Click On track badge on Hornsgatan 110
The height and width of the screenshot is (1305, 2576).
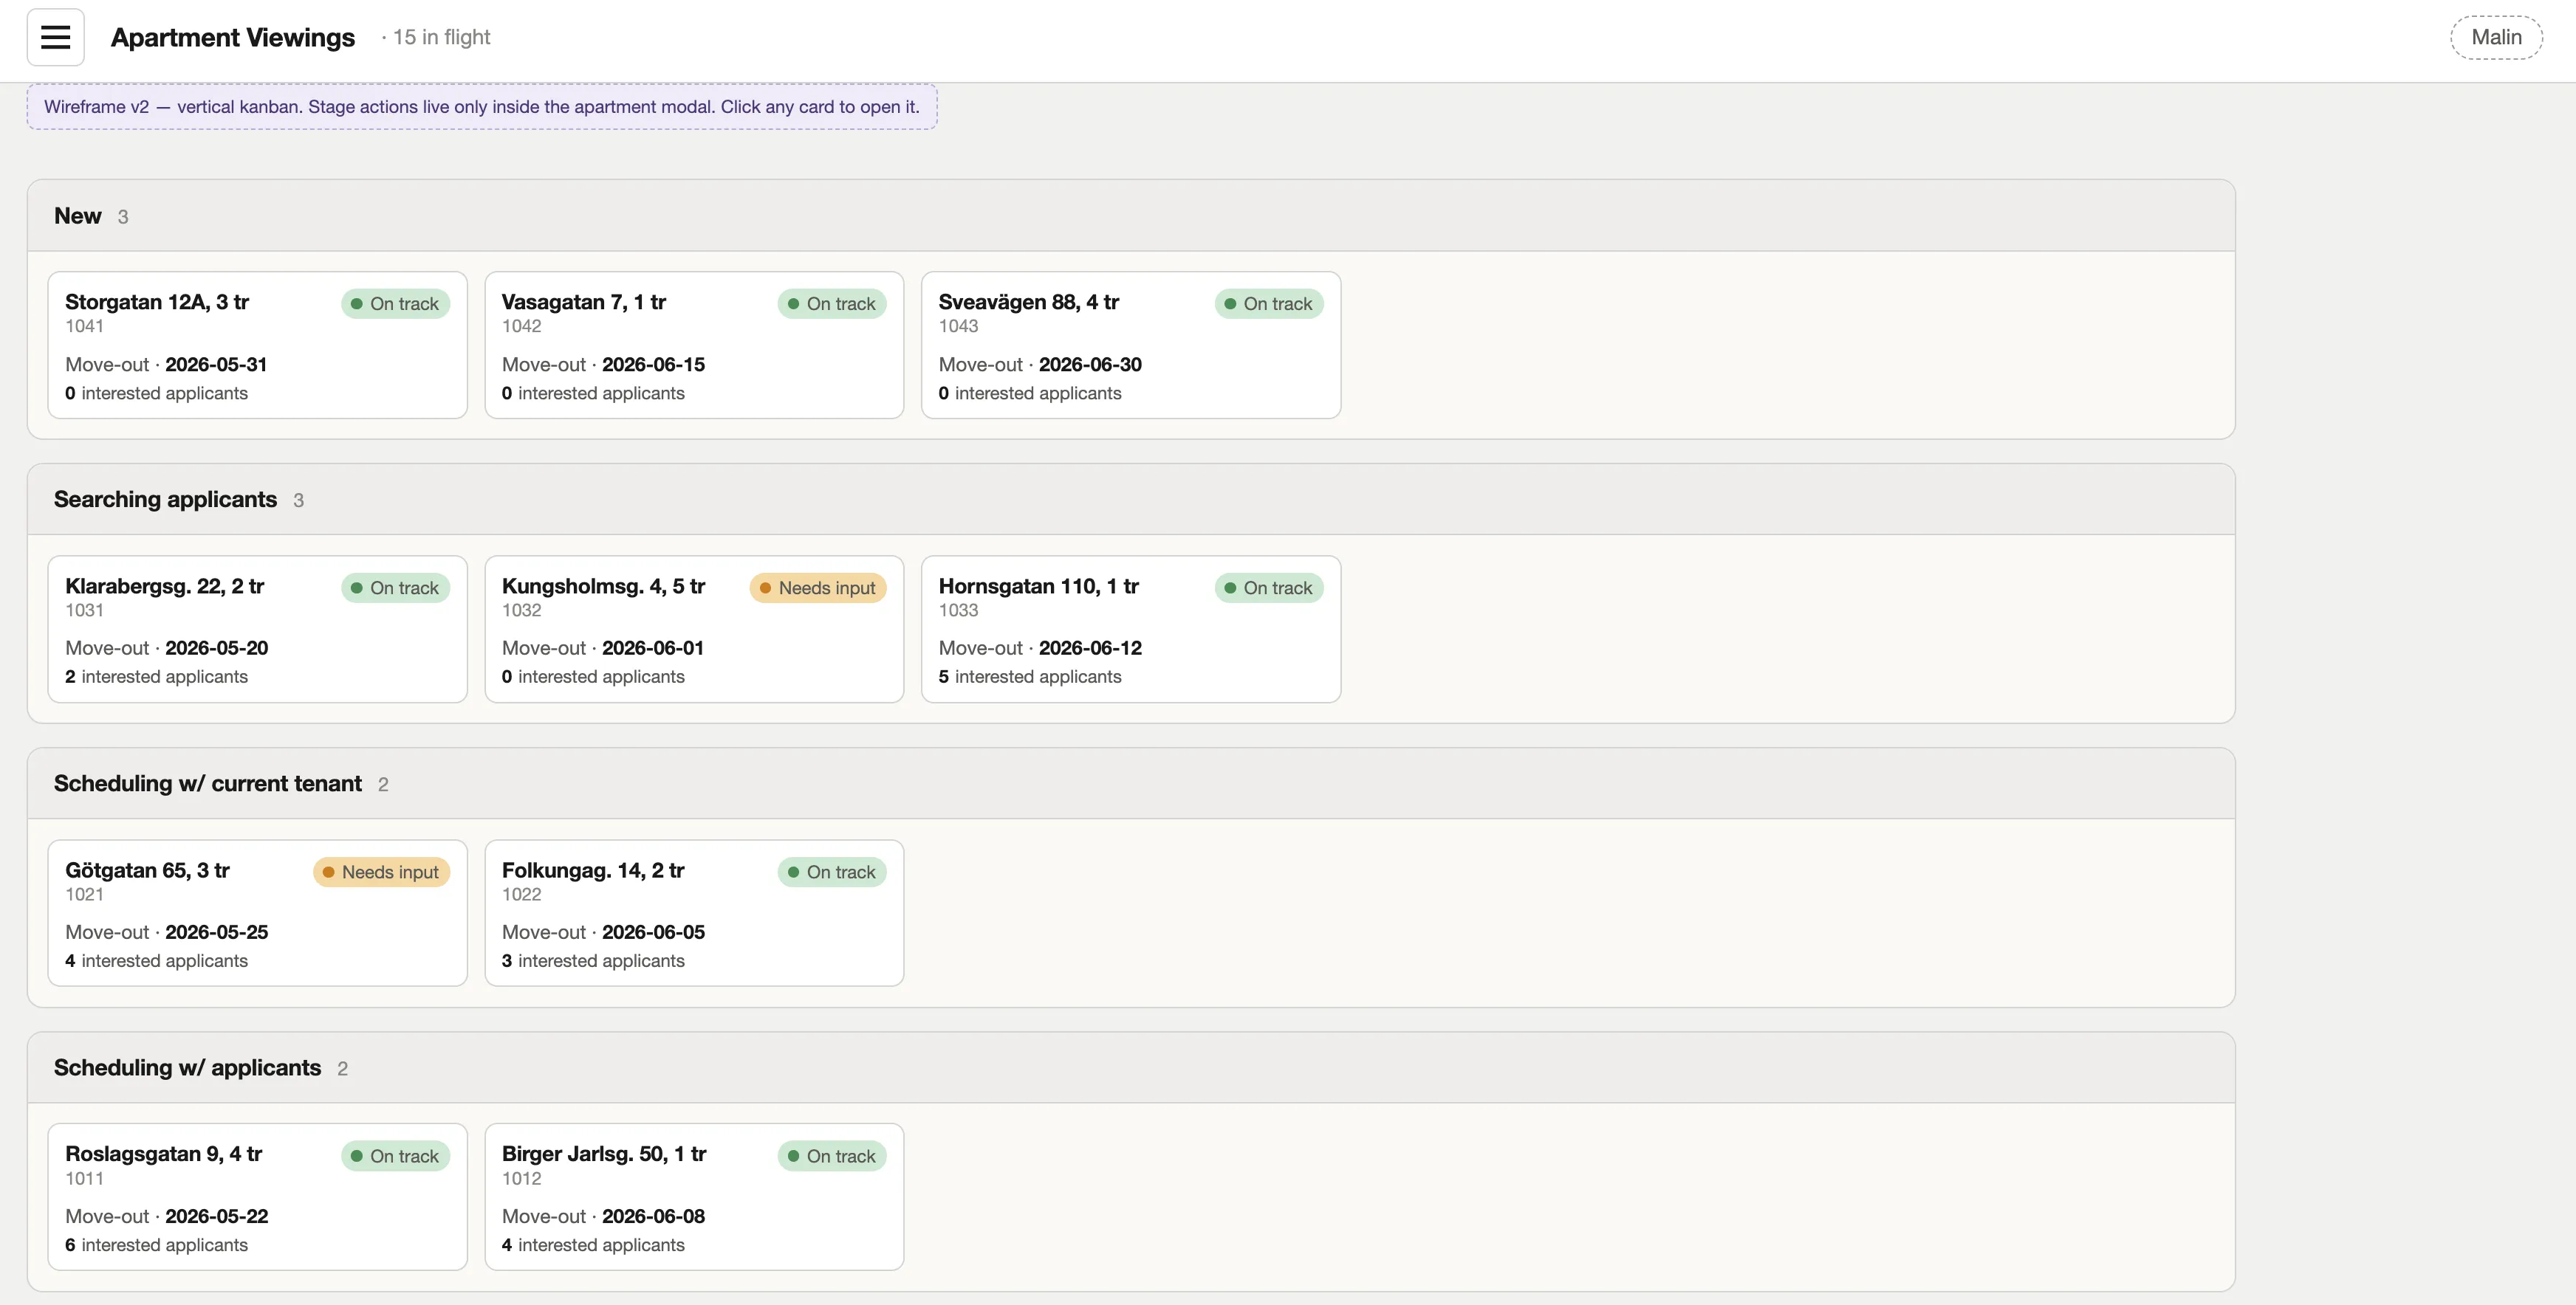pos(1268,588)
